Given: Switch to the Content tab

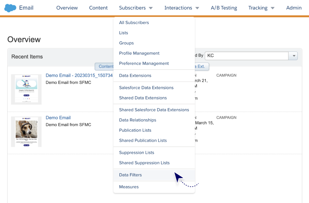Looking at the screenshot, I should tap(98, 8).
